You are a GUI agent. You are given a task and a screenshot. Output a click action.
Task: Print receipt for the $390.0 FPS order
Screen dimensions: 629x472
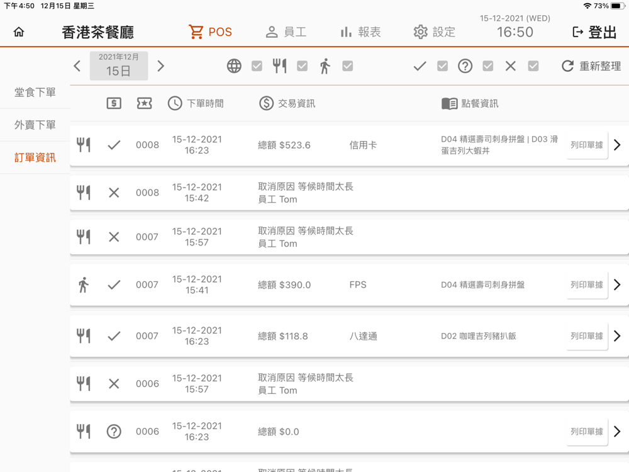tap(587, 284)
